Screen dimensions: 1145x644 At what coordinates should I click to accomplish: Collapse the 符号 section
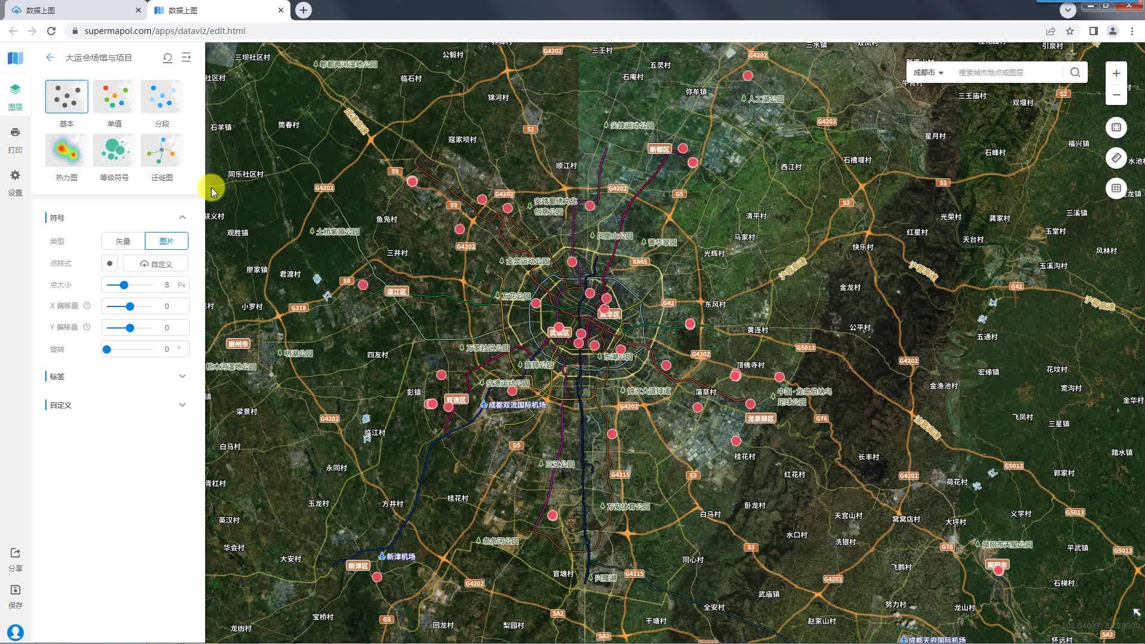pos(182,218)
